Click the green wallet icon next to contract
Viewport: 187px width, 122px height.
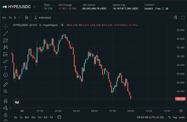(167, 9)
